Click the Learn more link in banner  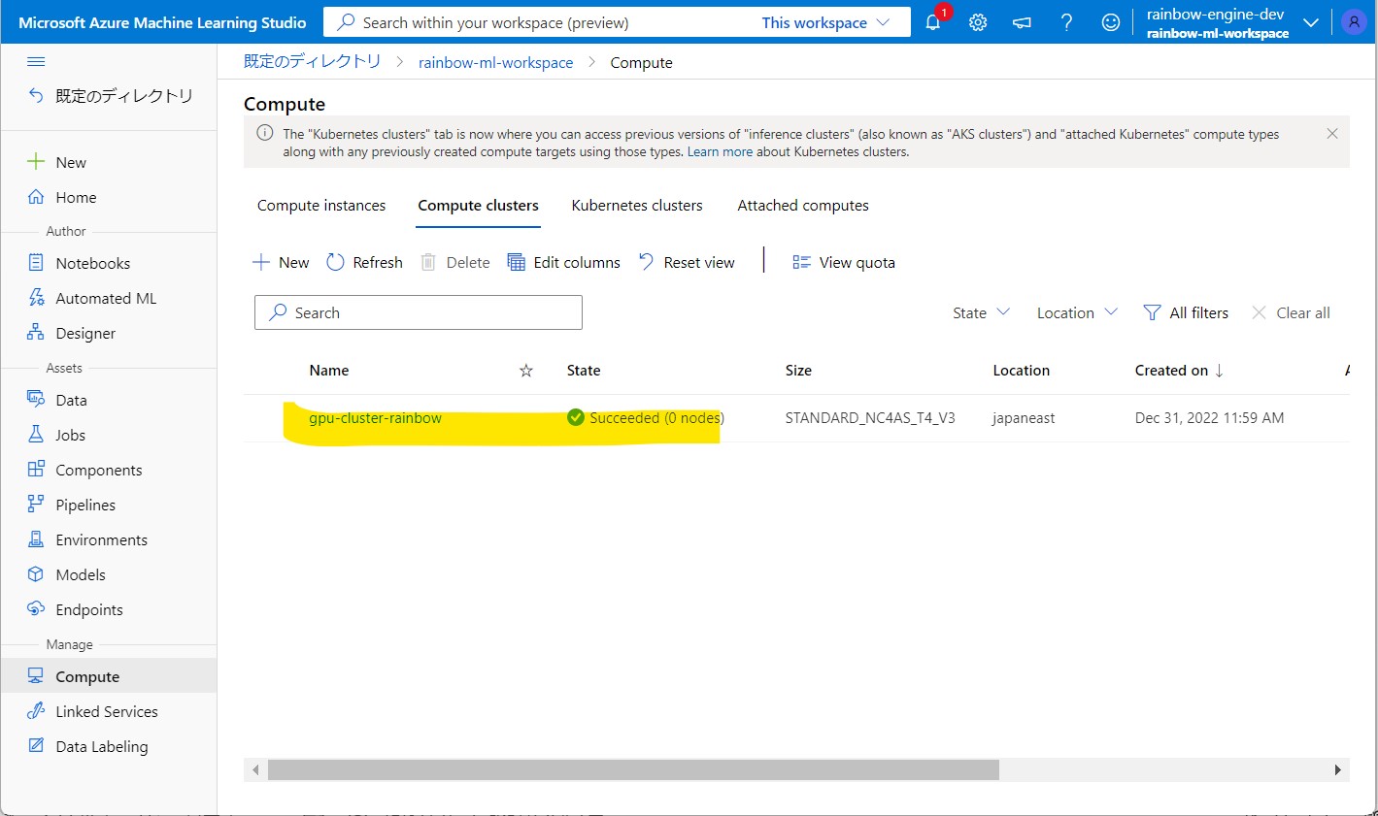(x=720, y=151)
